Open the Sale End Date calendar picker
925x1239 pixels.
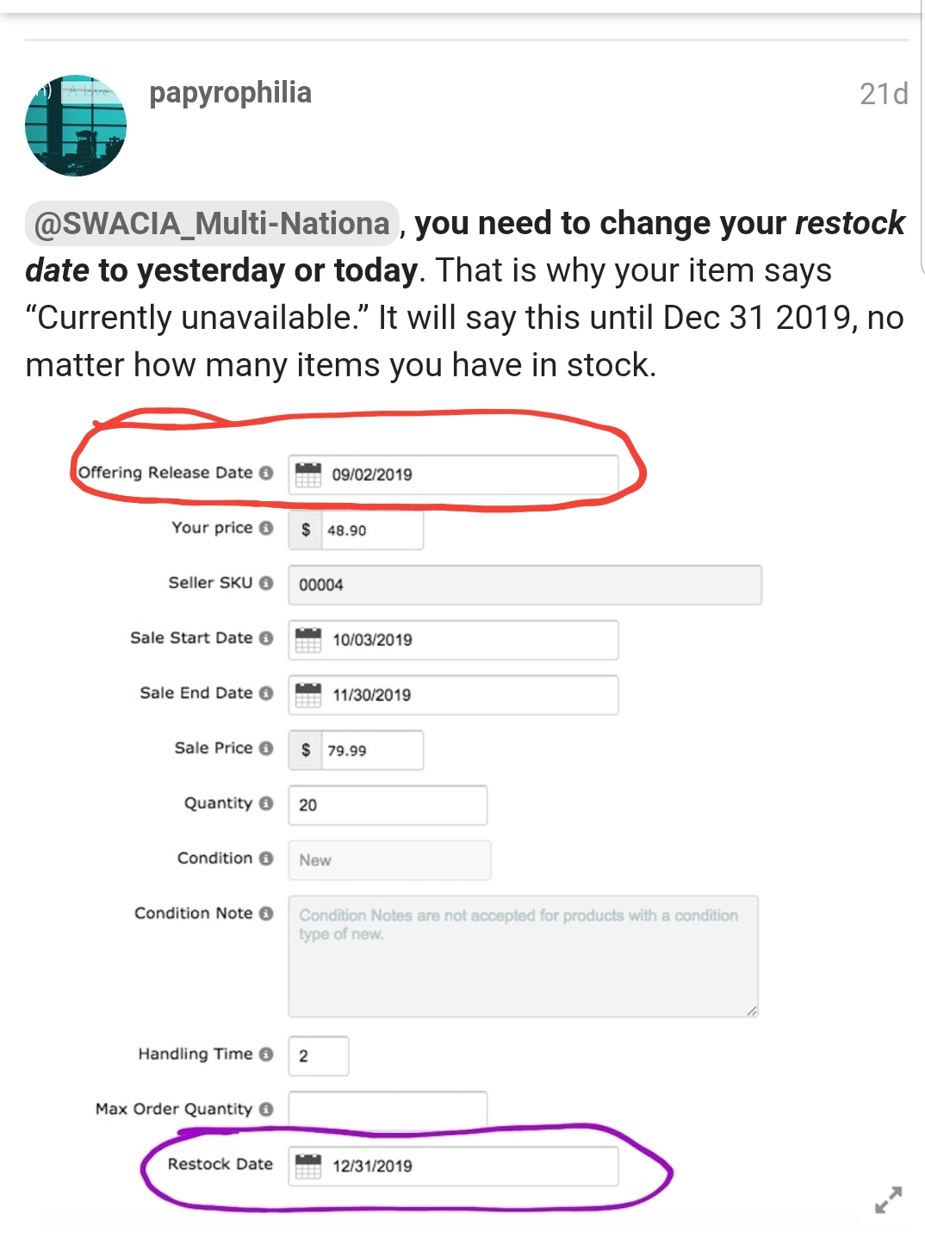pos(307,694)
